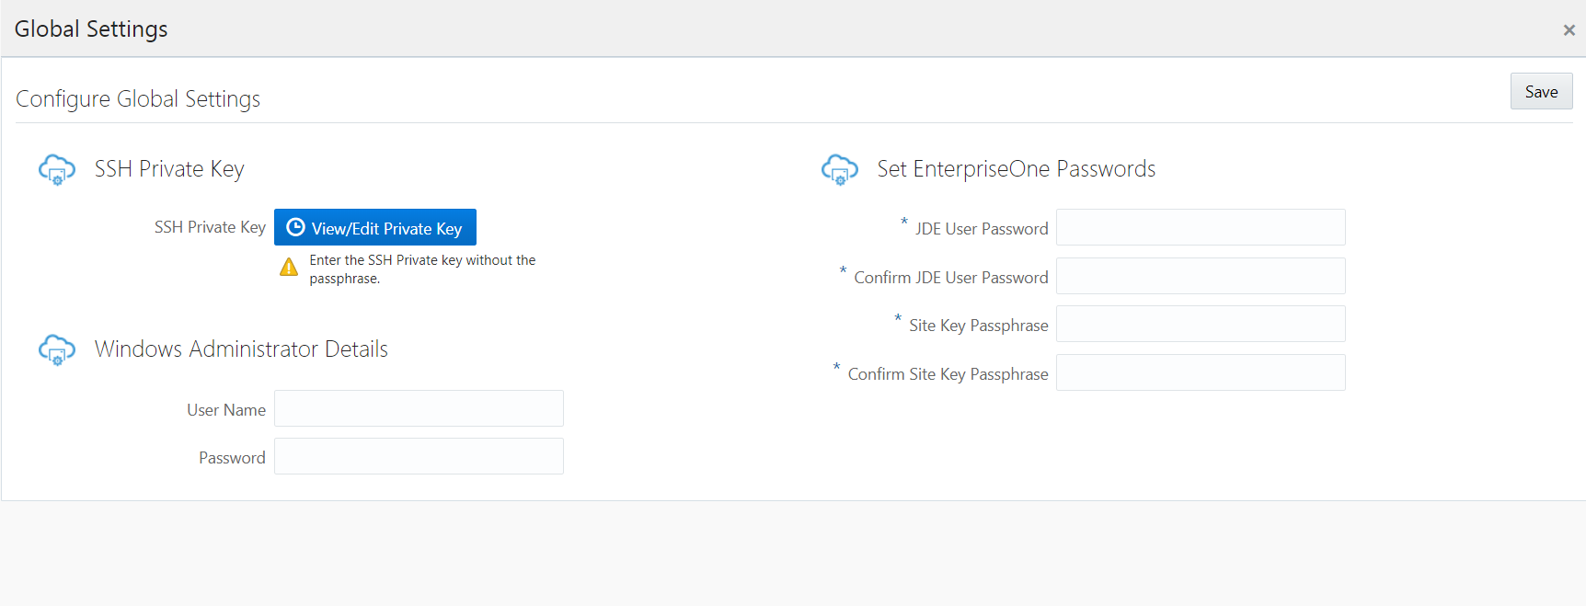Click the Set EnterpriseOne Passwords heading
Screen dimensions: 1586x606
point(1016,169)
